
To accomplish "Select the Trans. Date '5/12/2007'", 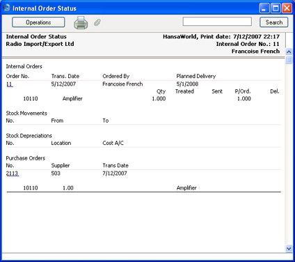I will [63, 84].
